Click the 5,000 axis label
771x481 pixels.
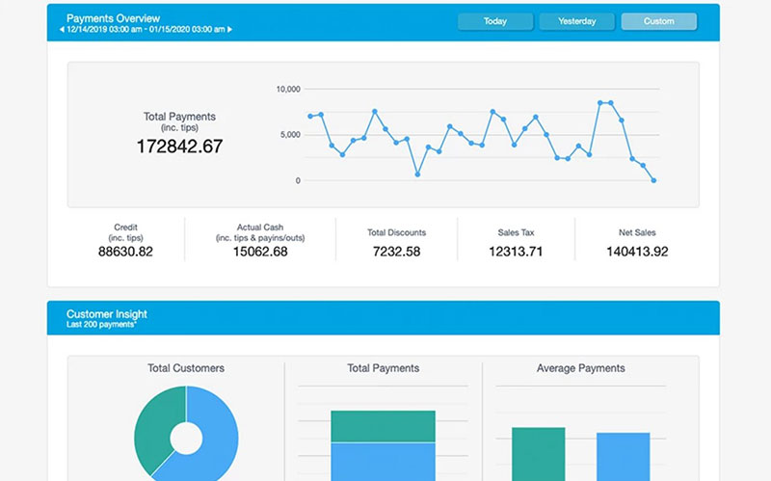coord(290,135)
